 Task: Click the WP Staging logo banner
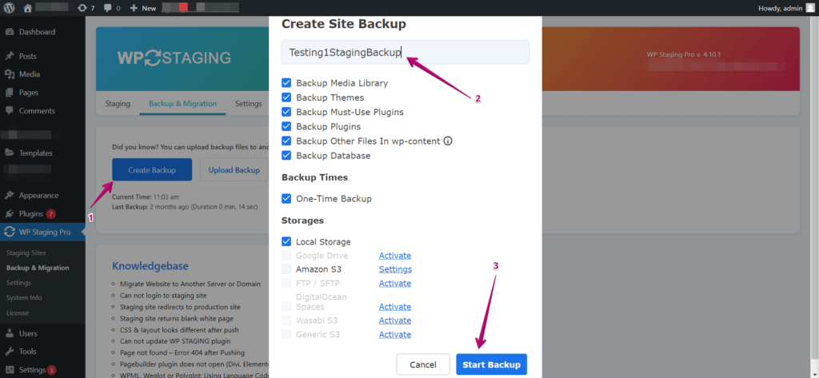click(174, 57)
